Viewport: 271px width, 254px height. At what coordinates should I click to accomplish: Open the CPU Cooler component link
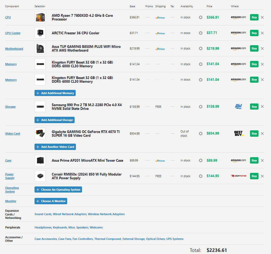click(x=13, y=33)
